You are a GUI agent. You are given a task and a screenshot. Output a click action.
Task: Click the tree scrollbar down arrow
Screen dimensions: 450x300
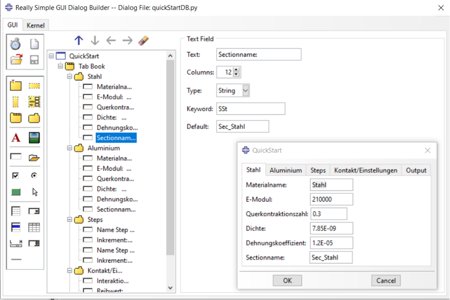coord(170,288)
